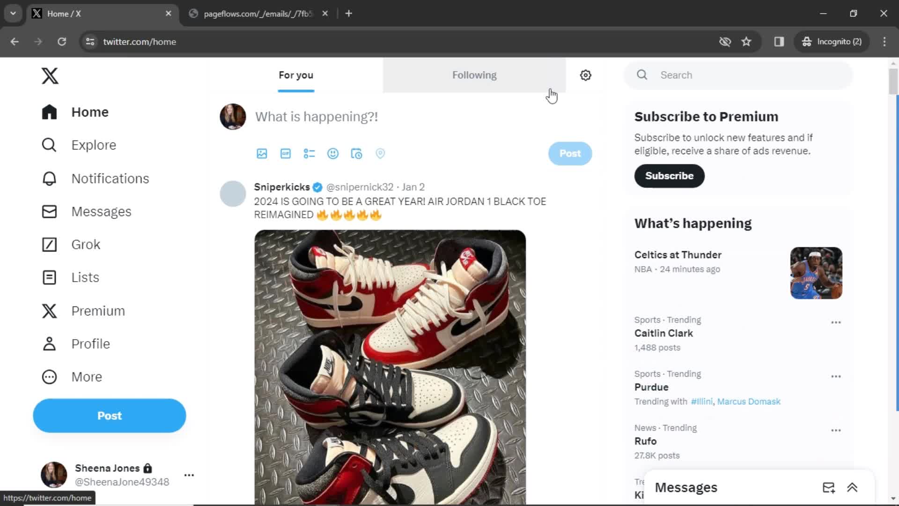Open #Illini hashtag link
Viewport: 899px width, 506px height.
pyautogui.click(x=701, y=402)
